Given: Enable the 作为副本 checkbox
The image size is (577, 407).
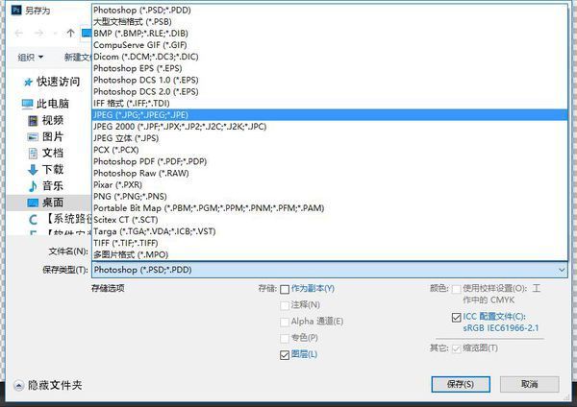Looking at the screenshot, I should (285, 289).
